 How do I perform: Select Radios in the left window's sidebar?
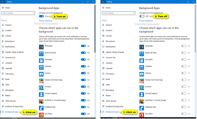[8, 96]
